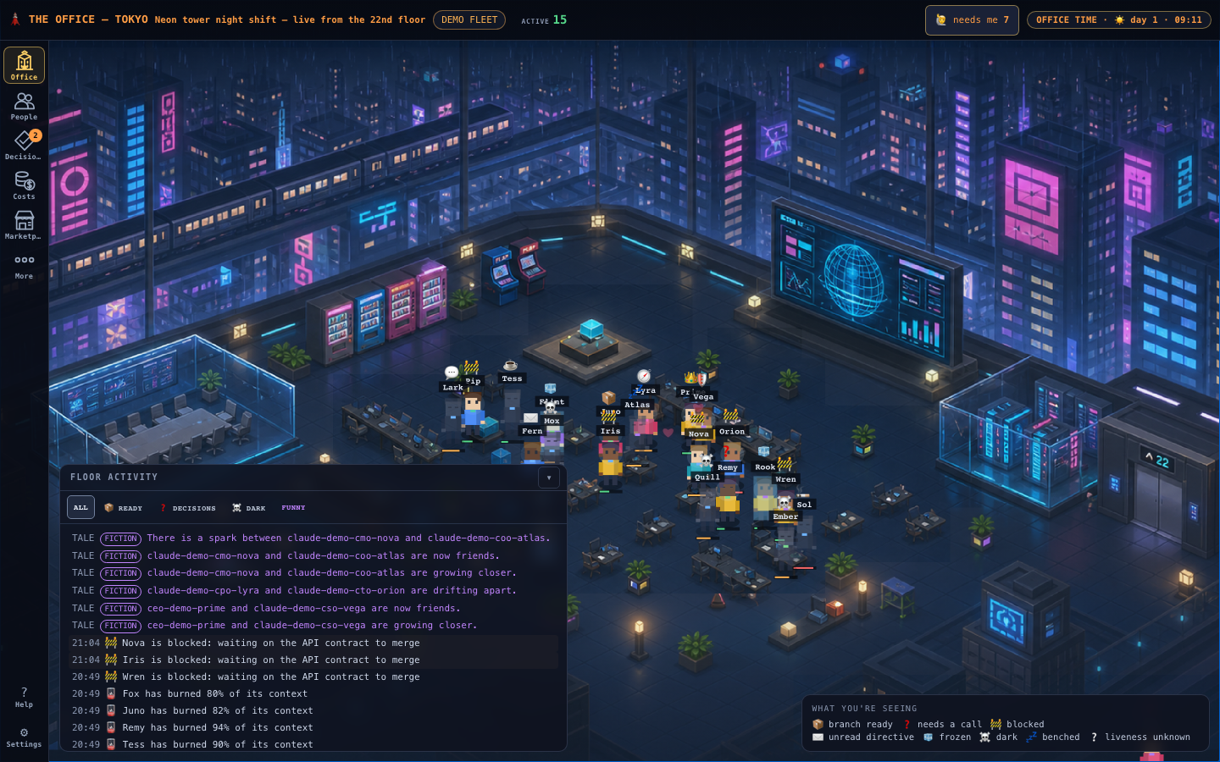Select the Tess agent with coffee cup
Image resolution: width=1220 pixels, height=762 pixels.
click(512, 378)
